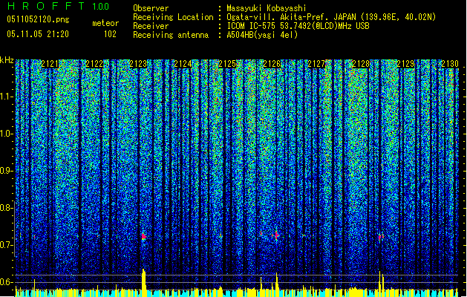The height and width of the screenshot is (297, 467).
Task: Click the Receiving antenna label
Action: point(171,35)
